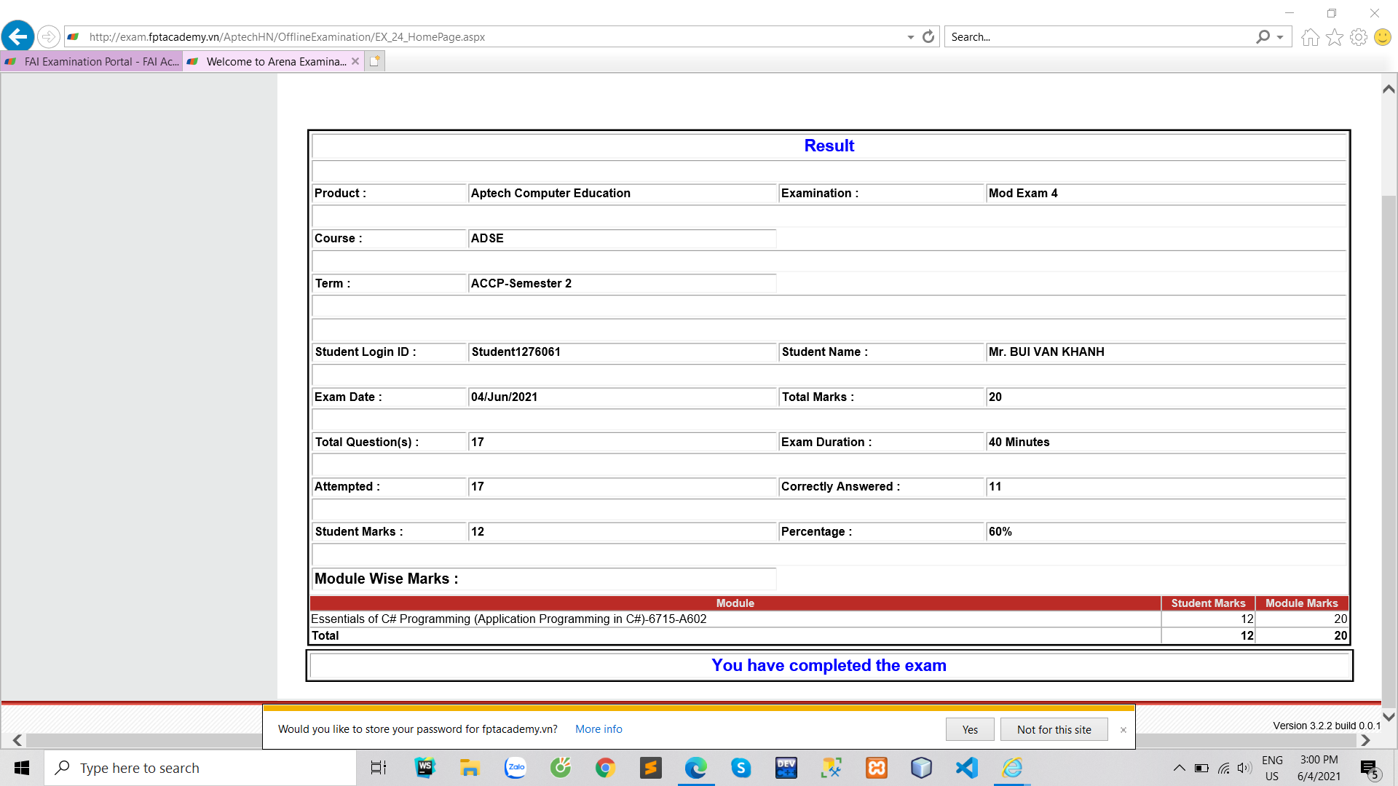Expand search provider dropdown arrow
1398x786 pixels.
pyautogui.click(x=1280, y=37)
